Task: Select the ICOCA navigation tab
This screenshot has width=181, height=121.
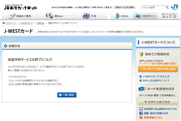Action: tap(122, 16)
